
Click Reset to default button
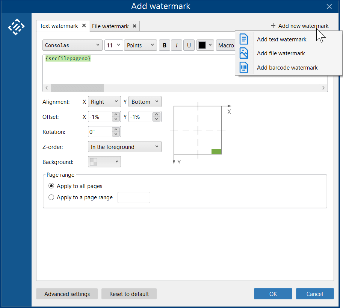129,294
